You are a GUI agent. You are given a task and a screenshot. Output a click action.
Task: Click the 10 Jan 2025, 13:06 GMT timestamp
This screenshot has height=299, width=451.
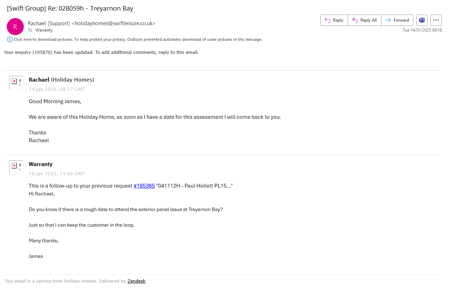click(57, 174)
